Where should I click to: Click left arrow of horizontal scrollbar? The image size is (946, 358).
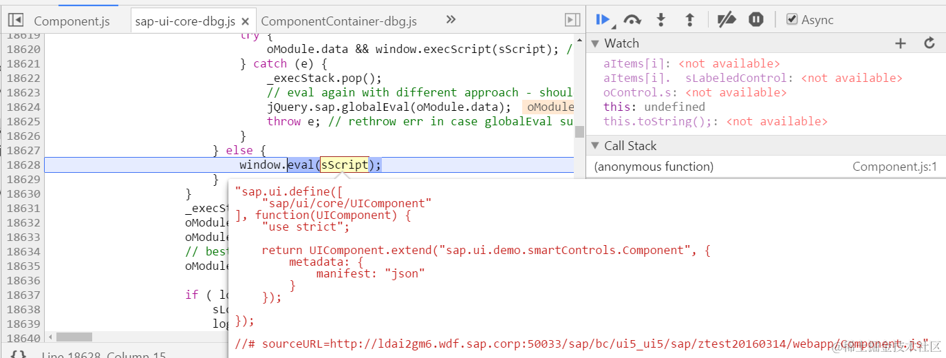(49, 337)
